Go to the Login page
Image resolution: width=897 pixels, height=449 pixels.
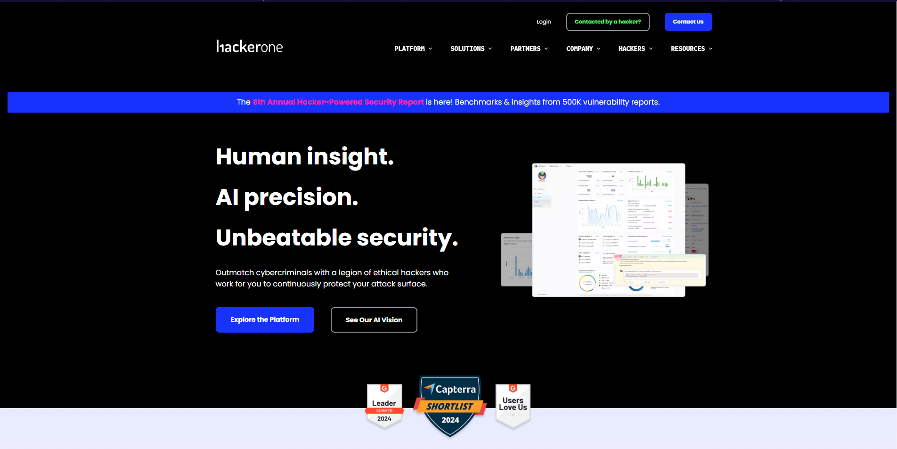click(x=544, y=22)
